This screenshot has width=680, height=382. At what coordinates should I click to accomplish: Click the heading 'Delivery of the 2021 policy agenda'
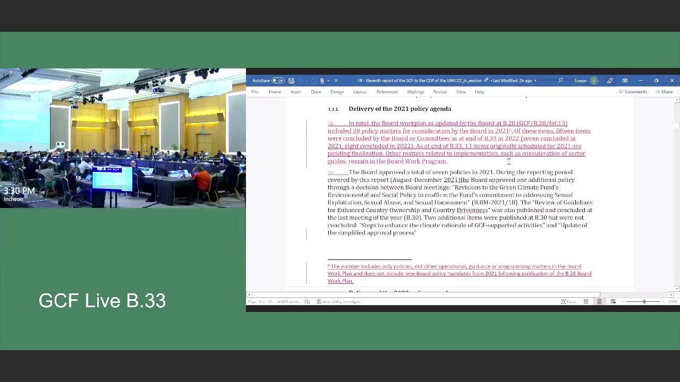point(399,109)
